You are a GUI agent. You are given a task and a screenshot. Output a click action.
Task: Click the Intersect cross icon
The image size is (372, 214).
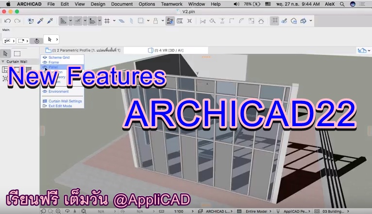point(189,21)
